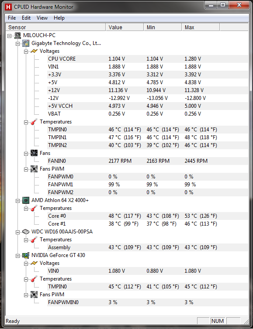The width and height of the screenshot is (253, 329).
Task: Select the FANIN0 fan row
Action: [x=148, y=161]
